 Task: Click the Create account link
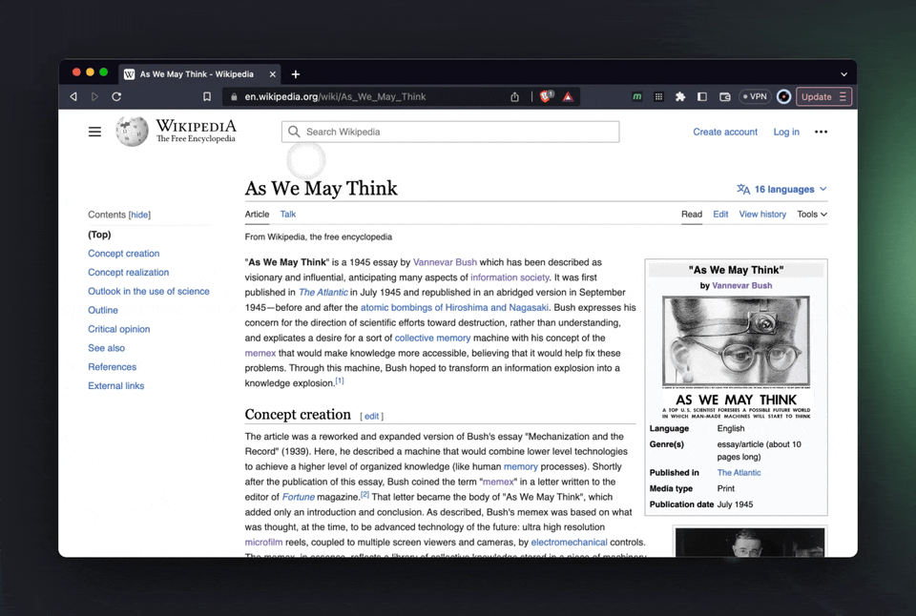click(725, 132)
